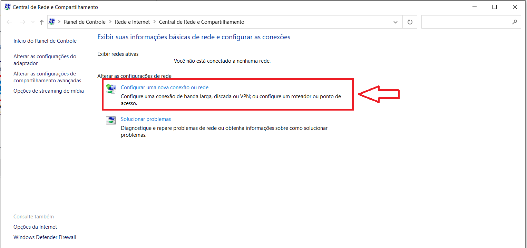Click the window title bar network icon
Viewport: 527px width, 248px height.
[x=7, y=7]
